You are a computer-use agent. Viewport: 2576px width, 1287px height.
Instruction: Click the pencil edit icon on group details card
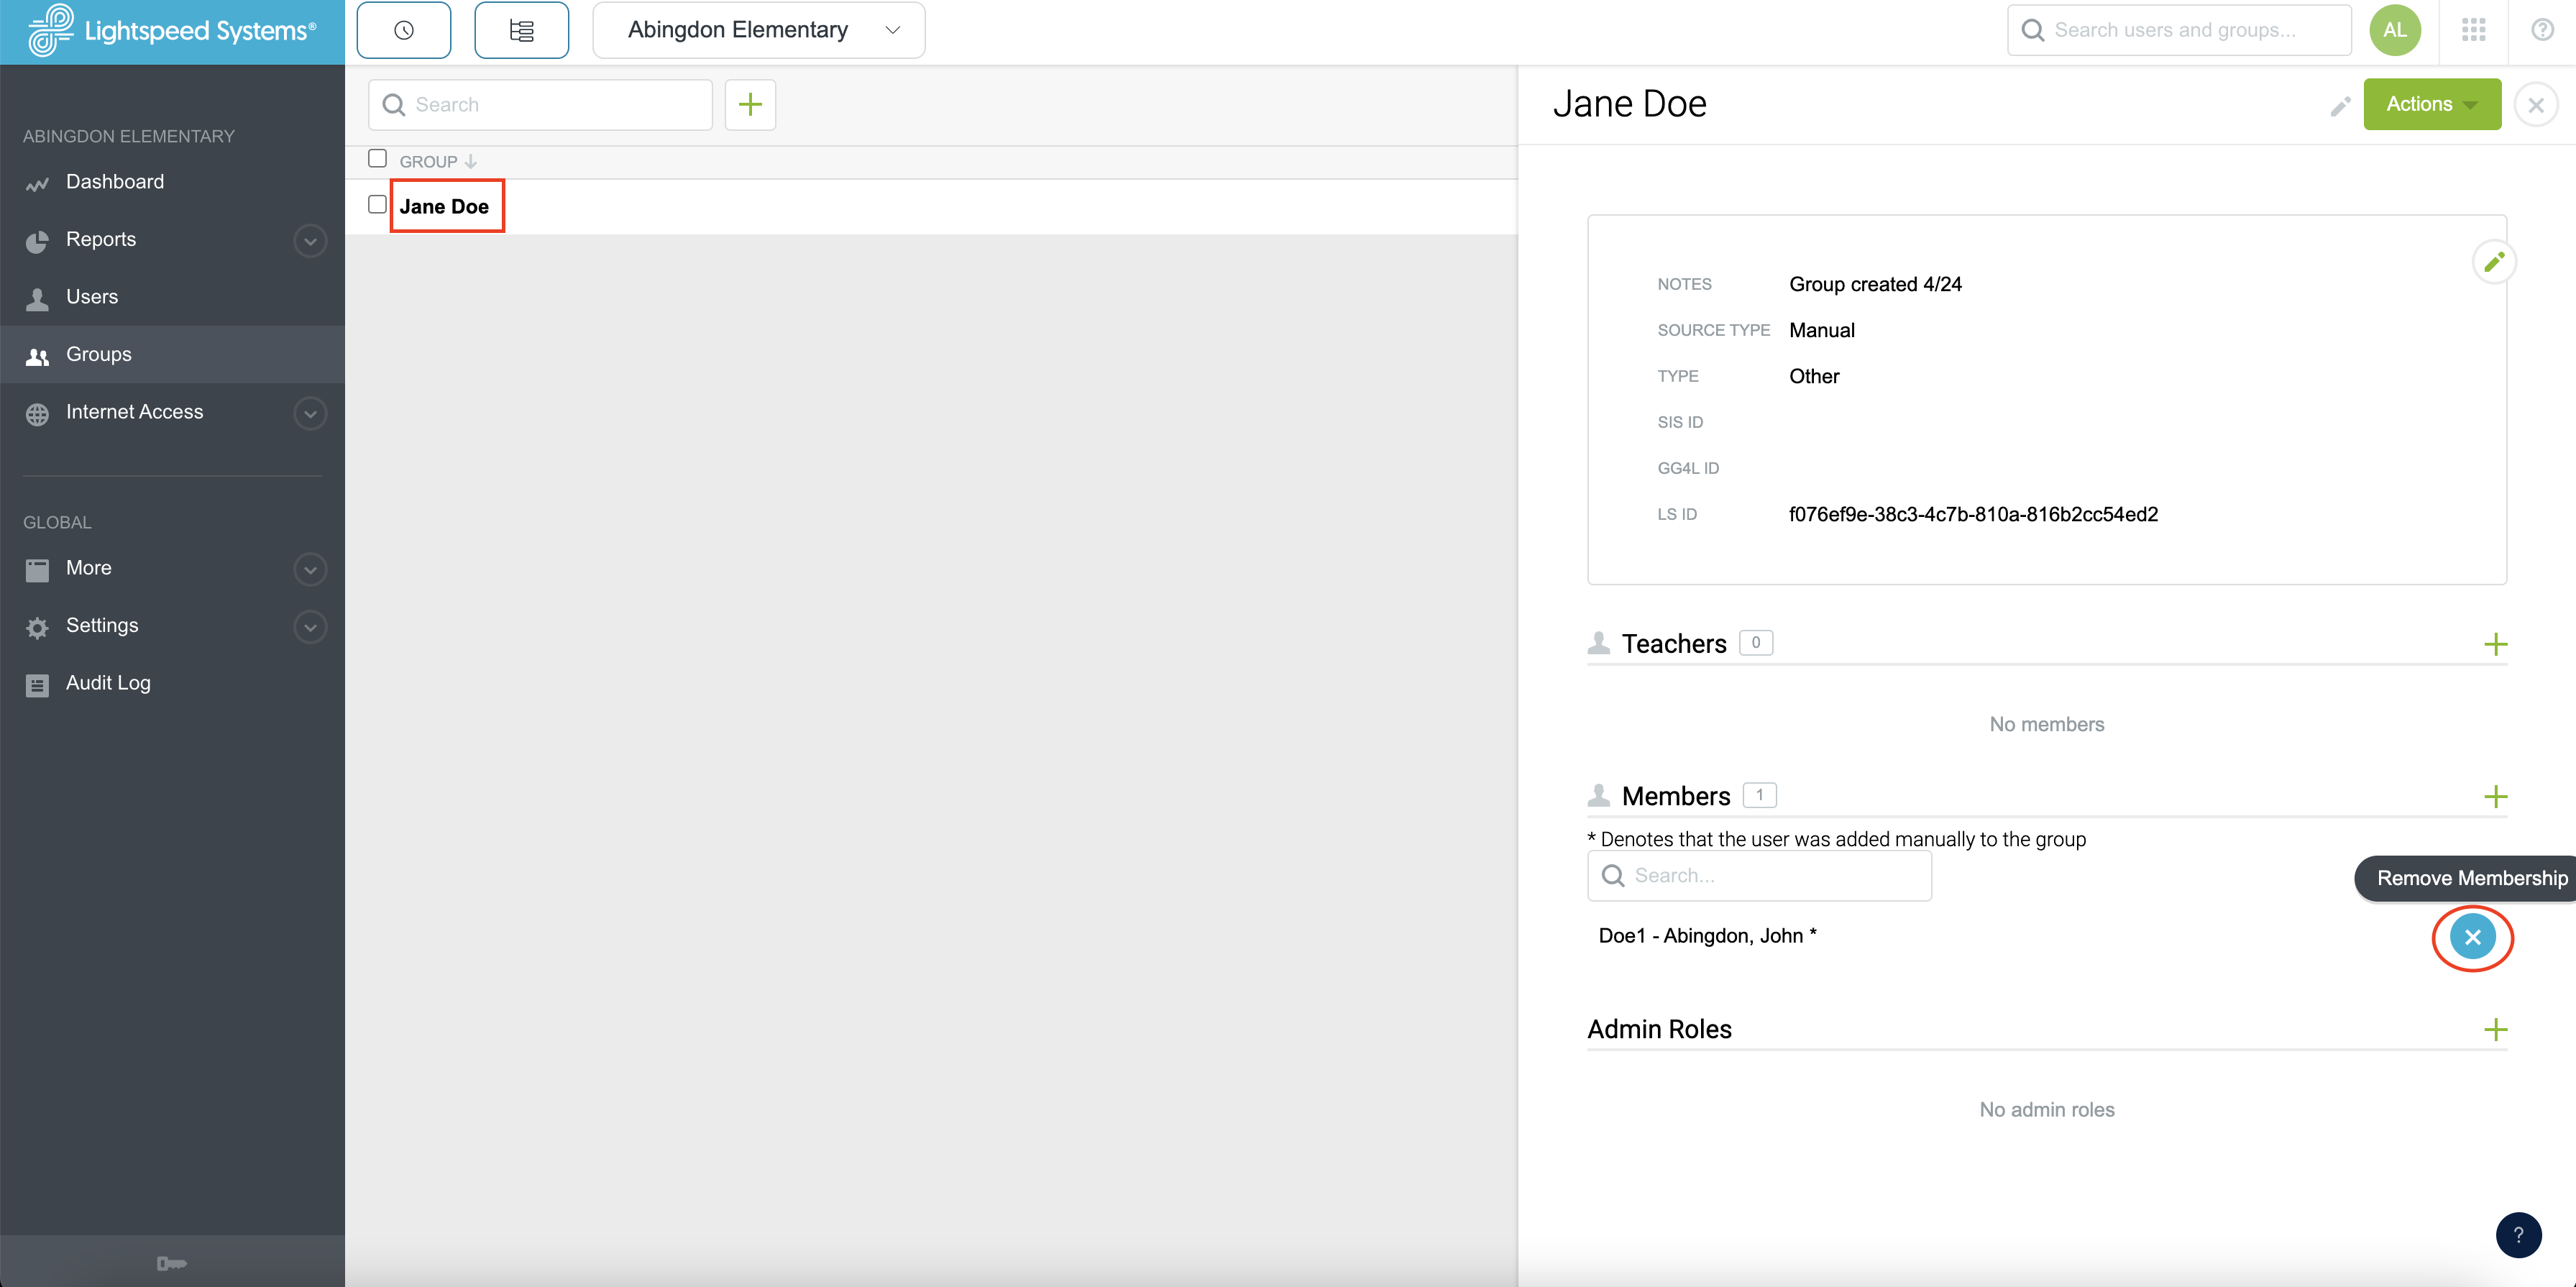(x=2495, y=261)
